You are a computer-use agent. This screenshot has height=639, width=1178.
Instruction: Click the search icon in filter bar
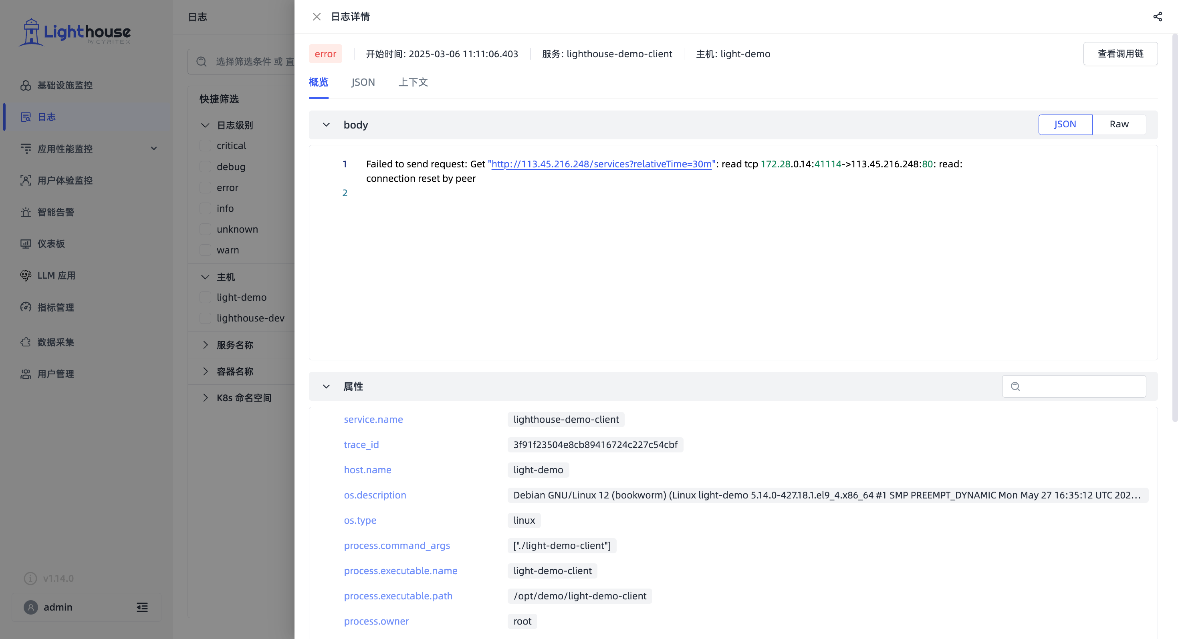coord(202,61)
